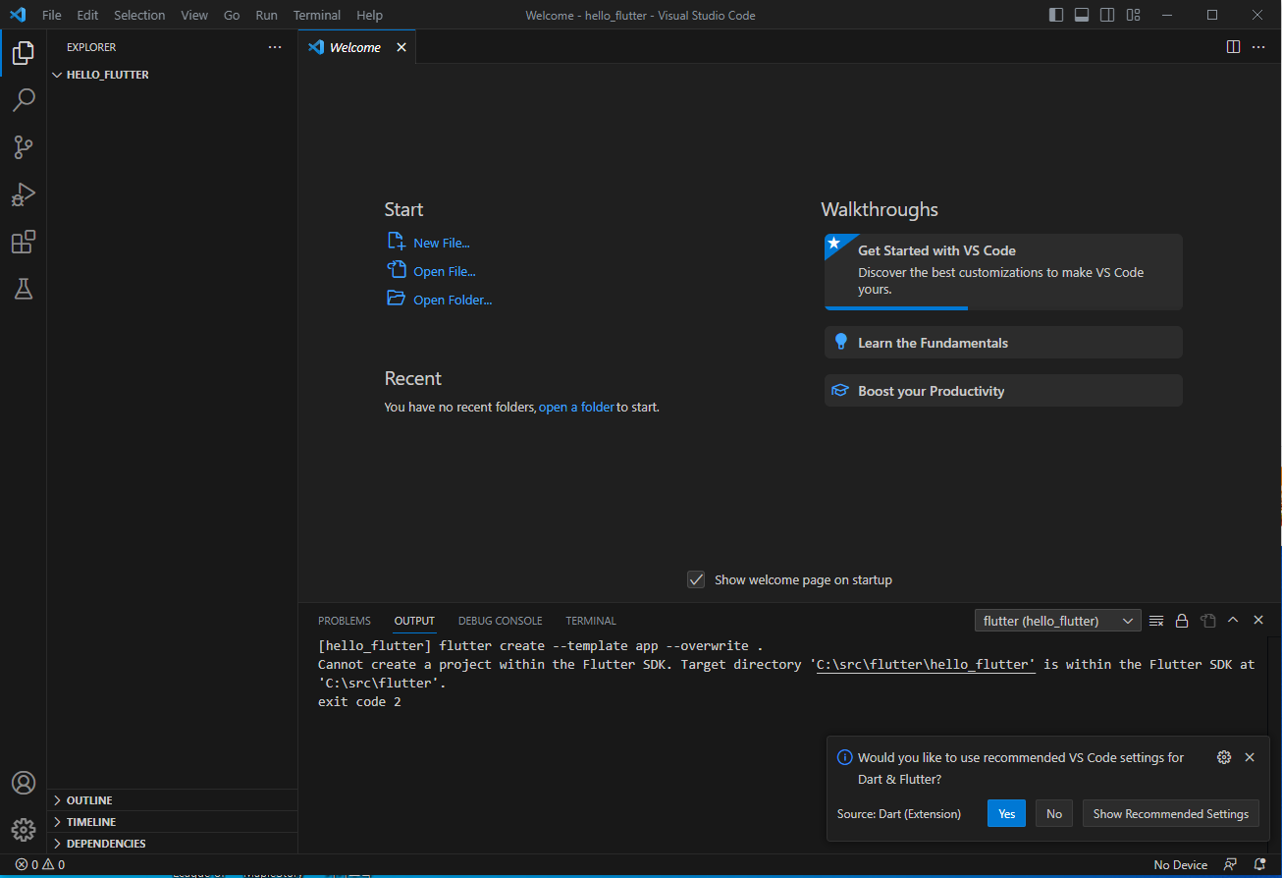The image size is (1282, 878).
Task: Open editor more actions ellipsis
Action: click(1258, 47)
